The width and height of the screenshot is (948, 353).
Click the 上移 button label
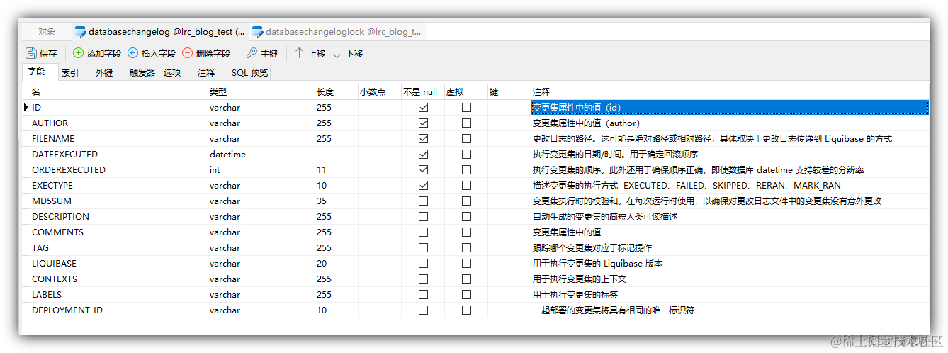click(317, 53)
